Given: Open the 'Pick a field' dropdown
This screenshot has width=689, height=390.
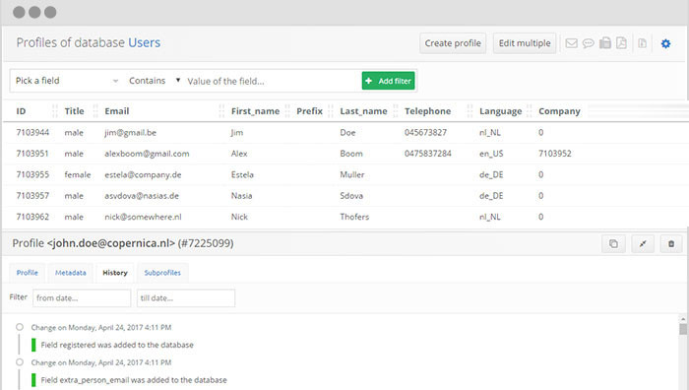Looking at the screenshot, I should 66,81.
